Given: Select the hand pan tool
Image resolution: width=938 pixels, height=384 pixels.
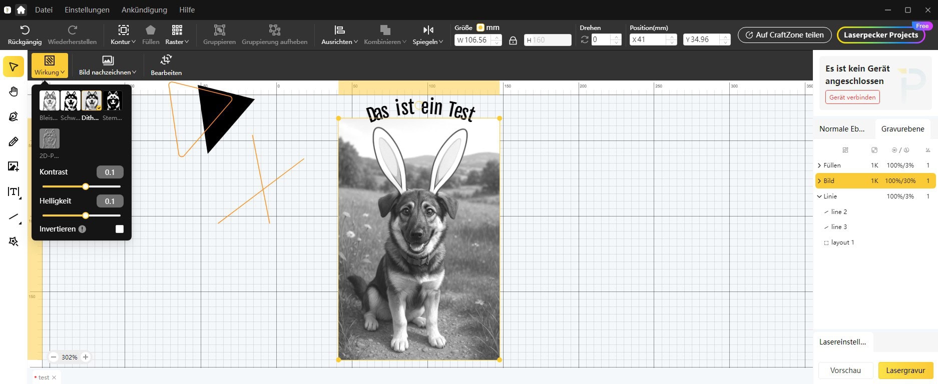Looking at the screenshot, I should pos(14,91).
